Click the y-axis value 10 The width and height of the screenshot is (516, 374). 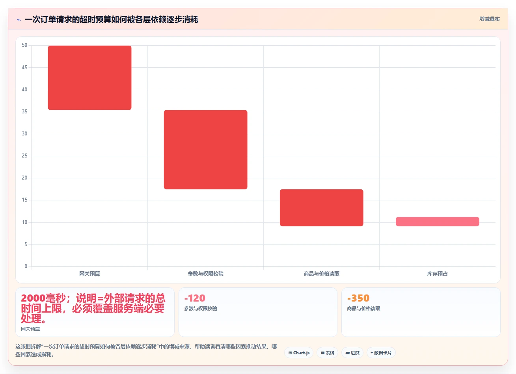coord(24,222)
